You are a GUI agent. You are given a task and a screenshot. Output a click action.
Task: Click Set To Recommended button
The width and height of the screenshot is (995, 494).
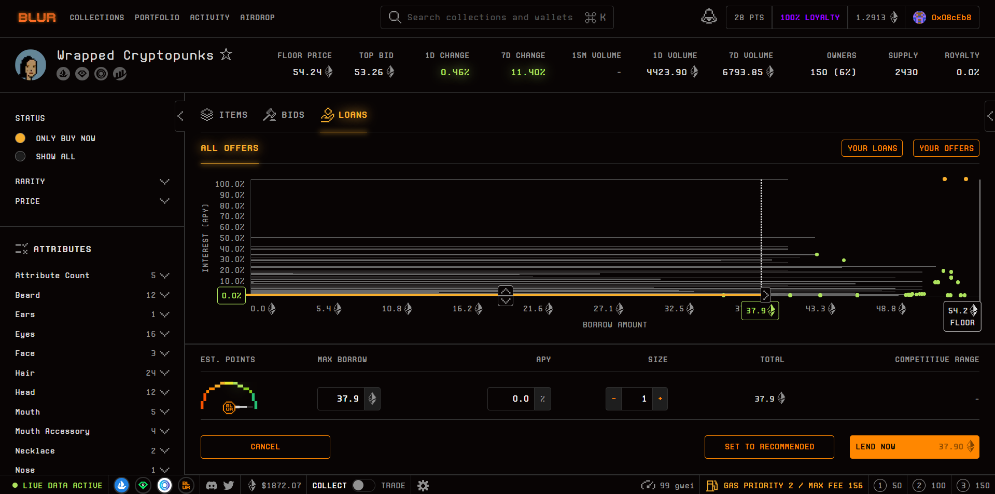point(769,447)
